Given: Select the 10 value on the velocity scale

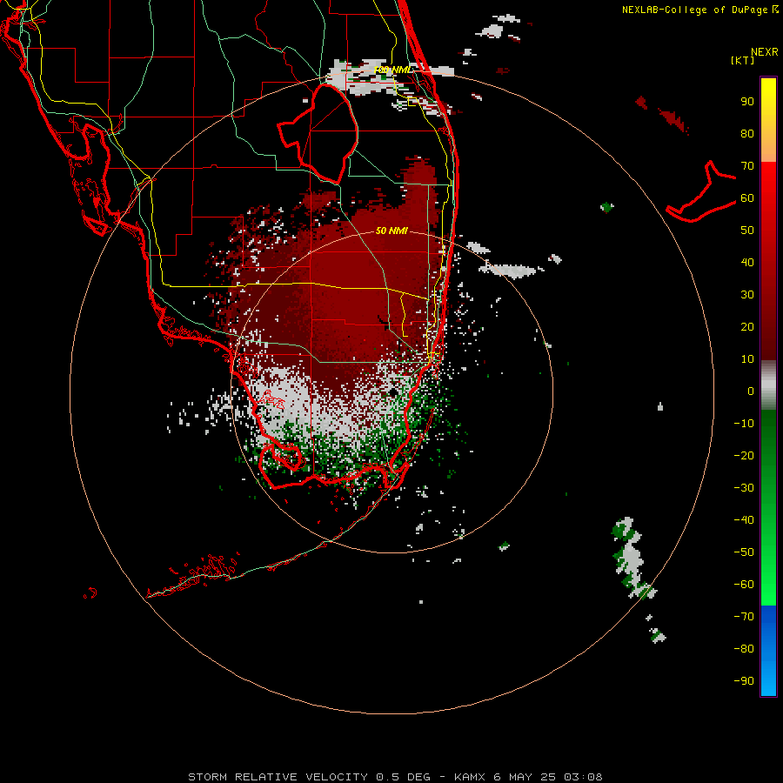Looking at the screenshot, I should 747,359.
